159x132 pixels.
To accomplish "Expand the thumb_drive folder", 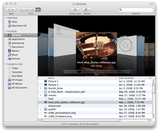I will (x=41, y=88).
